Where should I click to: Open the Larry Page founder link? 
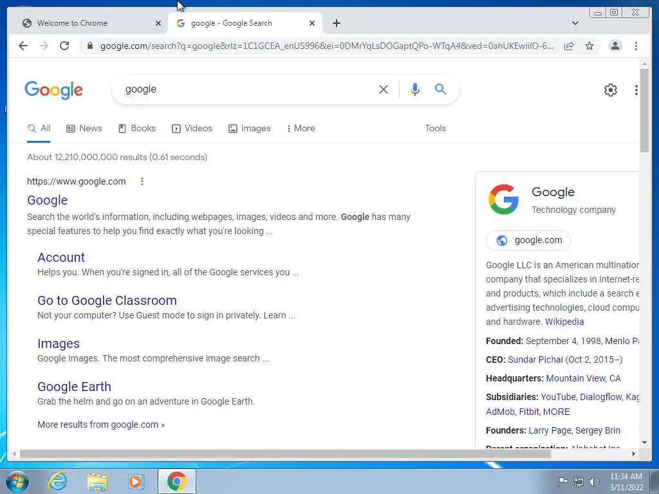[550, 430]
